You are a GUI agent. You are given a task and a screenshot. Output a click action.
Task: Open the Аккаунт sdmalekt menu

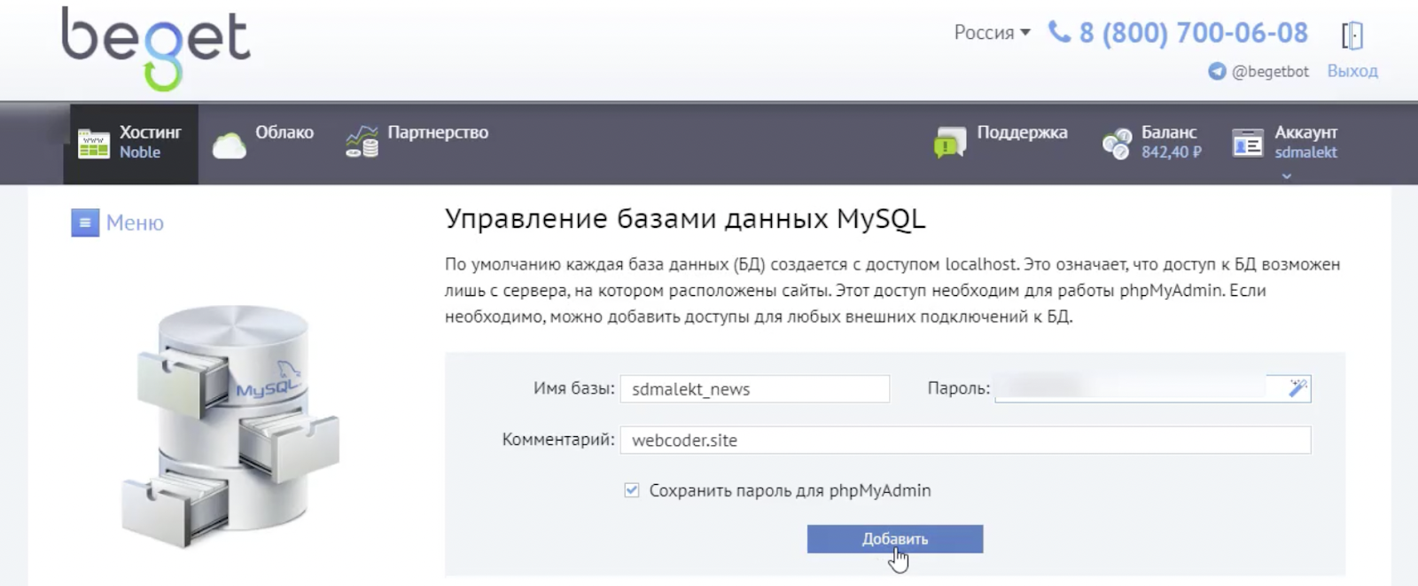coord(1305,142)
